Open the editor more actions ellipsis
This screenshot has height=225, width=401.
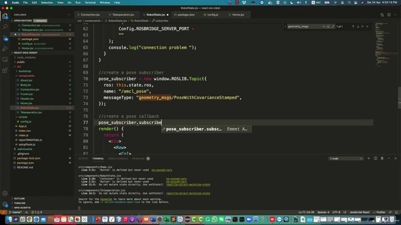(x=395, y=15)
